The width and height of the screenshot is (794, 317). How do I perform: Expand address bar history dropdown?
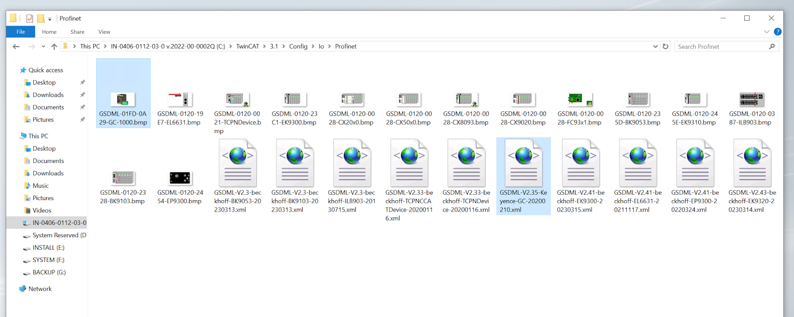coord(655,47)
